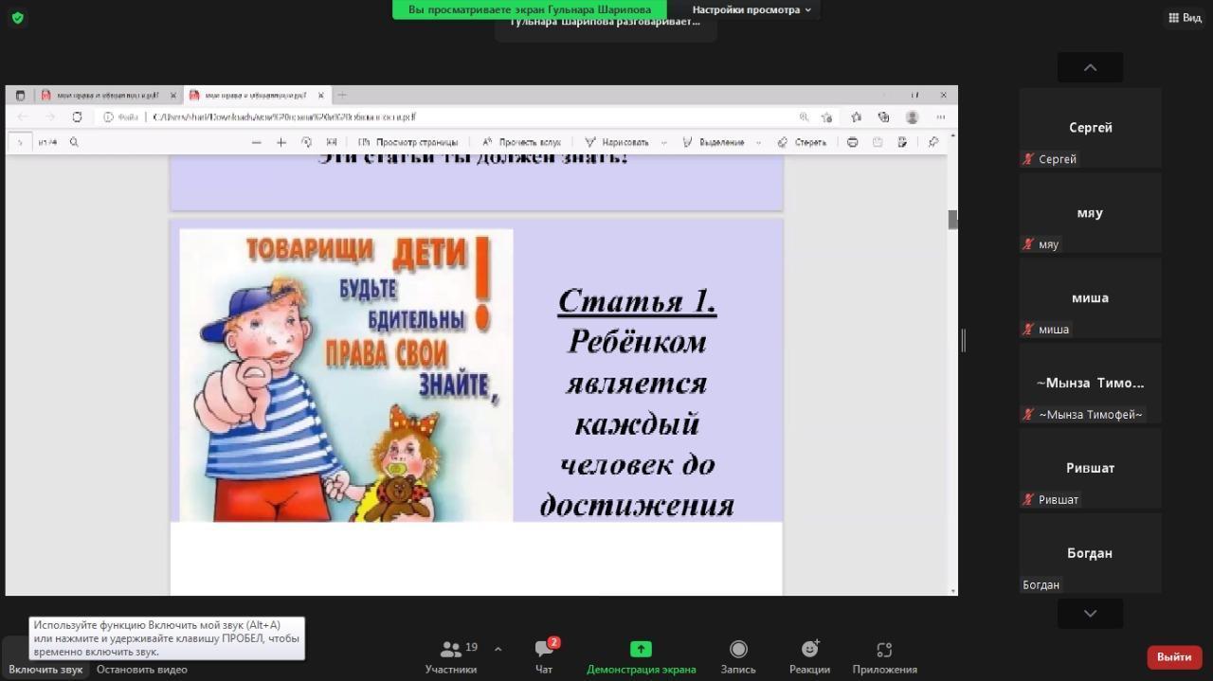Select the Богдан participant tile
Viewport: 1213px width, 681px height.
coord(1090,553)
